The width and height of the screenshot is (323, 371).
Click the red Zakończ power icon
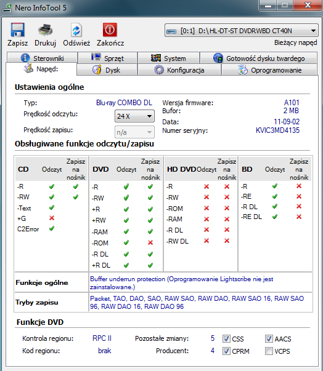pos(110,30)
